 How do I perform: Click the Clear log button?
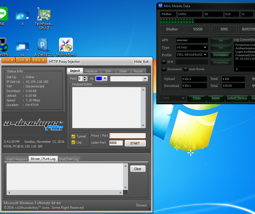(x=138, y=169)
